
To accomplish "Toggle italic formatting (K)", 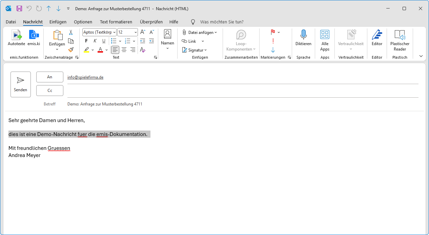I will (x=95, y=41).
